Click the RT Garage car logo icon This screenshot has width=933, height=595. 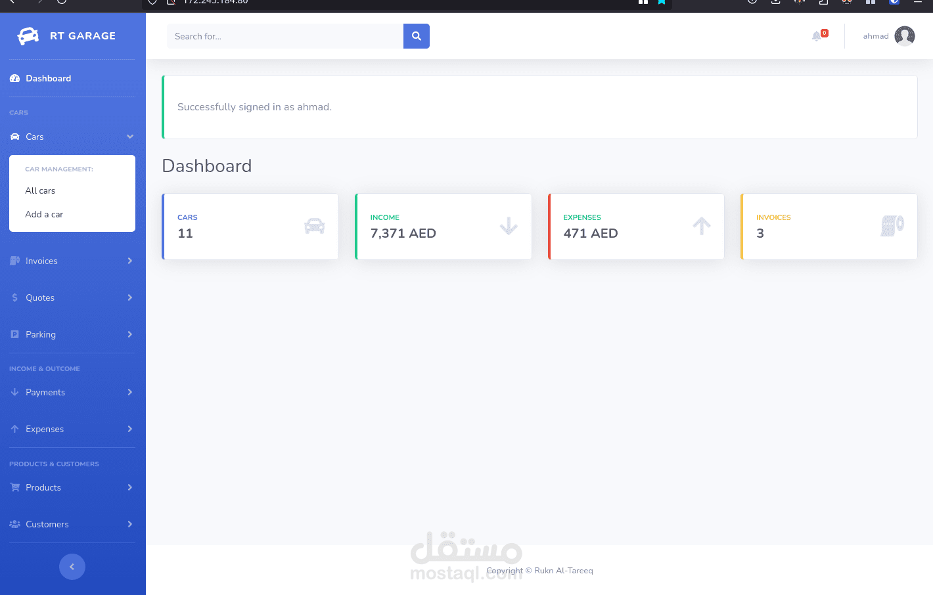pyautogui.click(x=28, y=36)
